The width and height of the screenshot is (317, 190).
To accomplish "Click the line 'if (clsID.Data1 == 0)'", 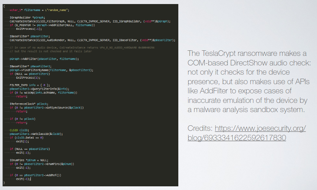I will (26, 138).
